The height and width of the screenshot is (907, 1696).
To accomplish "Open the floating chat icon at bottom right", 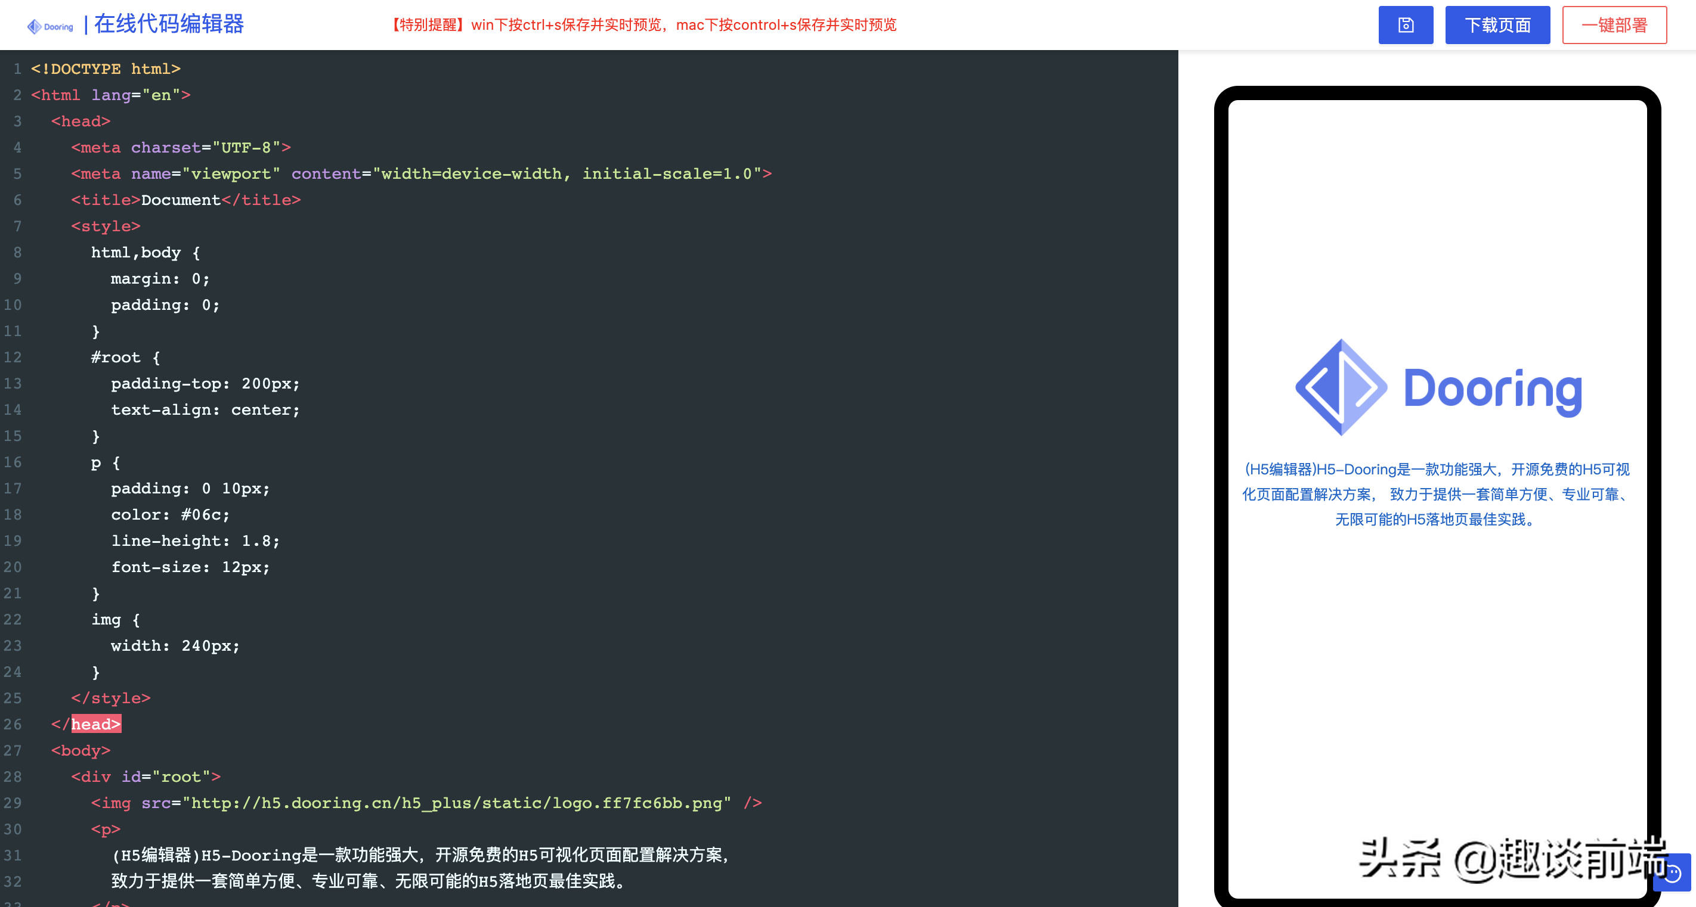I will tap(1673, 873).
